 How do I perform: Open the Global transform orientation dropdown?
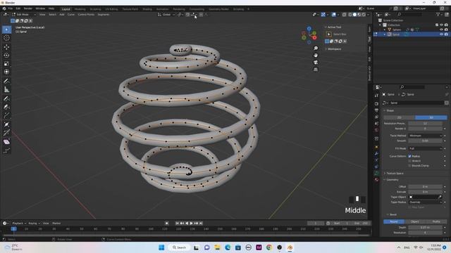166,14
